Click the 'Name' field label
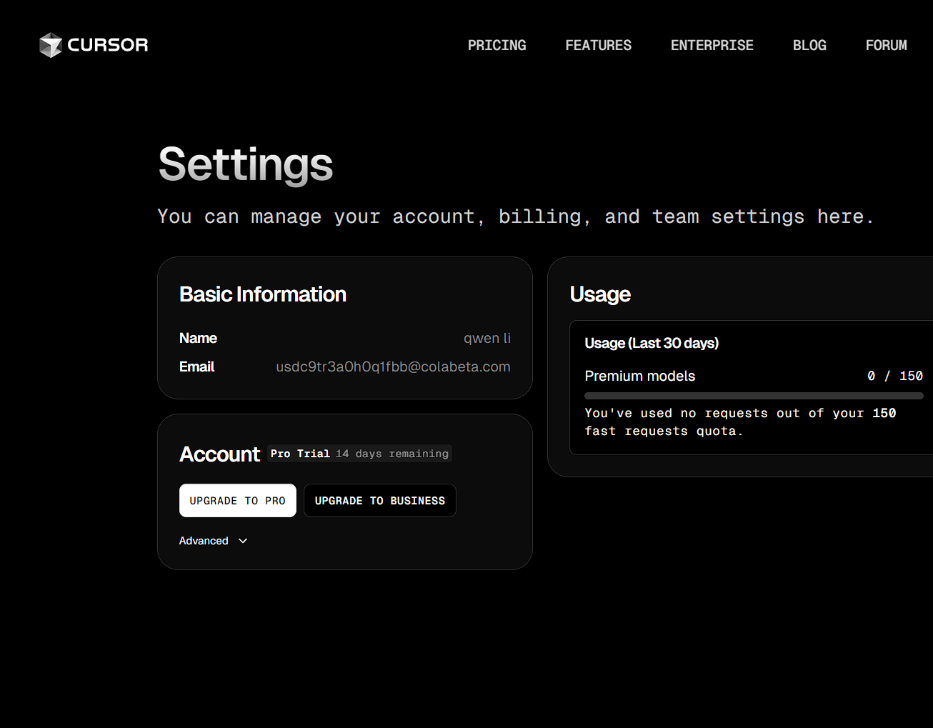This screenshot has width=933, height=728. 198,338
